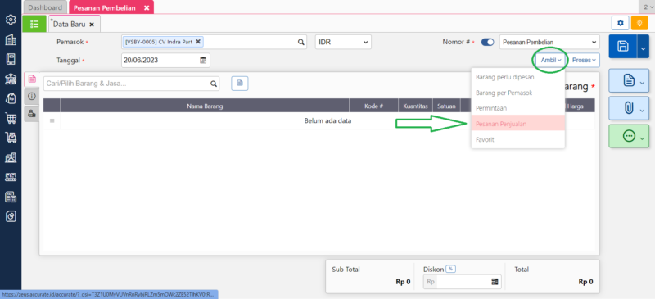
Task: Click the green more-options ellipsis icon
Action: (629, 136)
